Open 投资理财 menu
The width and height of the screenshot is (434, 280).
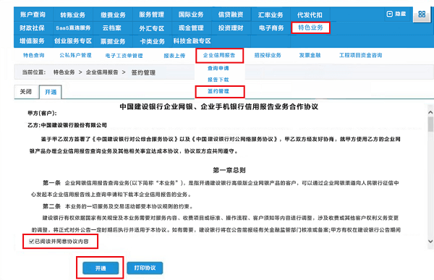point(231,28)
